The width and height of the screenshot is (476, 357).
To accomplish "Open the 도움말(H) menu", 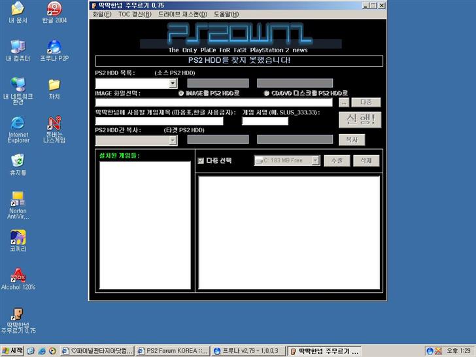I will (226, 14).
